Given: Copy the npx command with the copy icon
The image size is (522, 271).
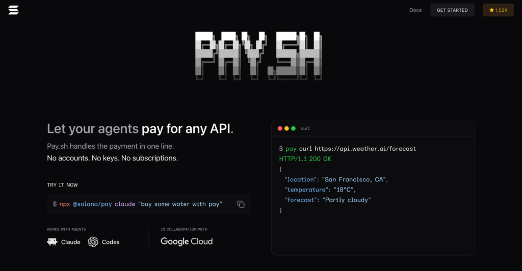Looking at the screenshot, I should tap(241, 204).
